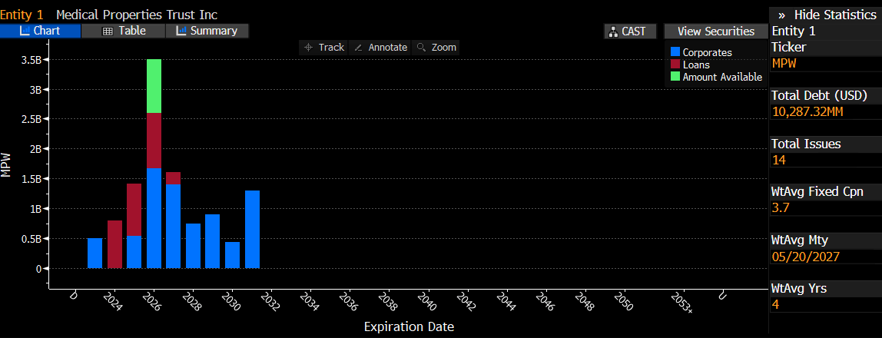Image resolution: width=882 pixels, height=338 pixels.
Task: Click View Securities button
Action: [x=716, y=31]
